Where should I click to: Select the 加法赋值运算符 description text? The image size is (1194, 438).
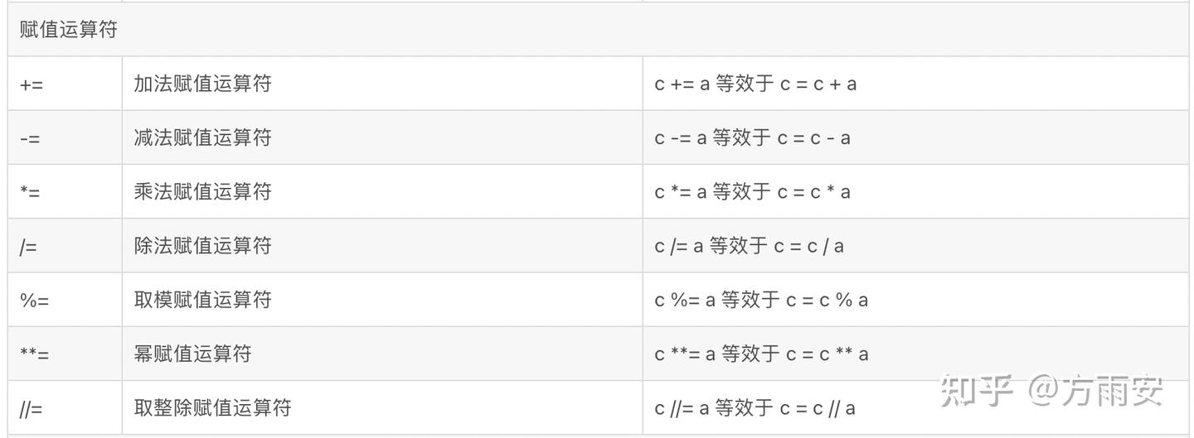pos(202,84)
